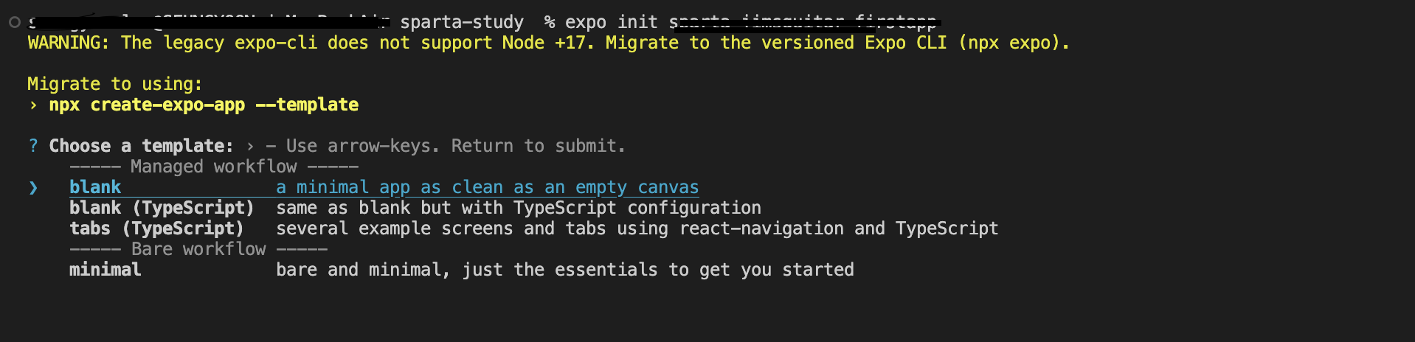Click the underlined minimal app description link
Viewport: 1415px width, 342px height.
[x=487, y=187]
